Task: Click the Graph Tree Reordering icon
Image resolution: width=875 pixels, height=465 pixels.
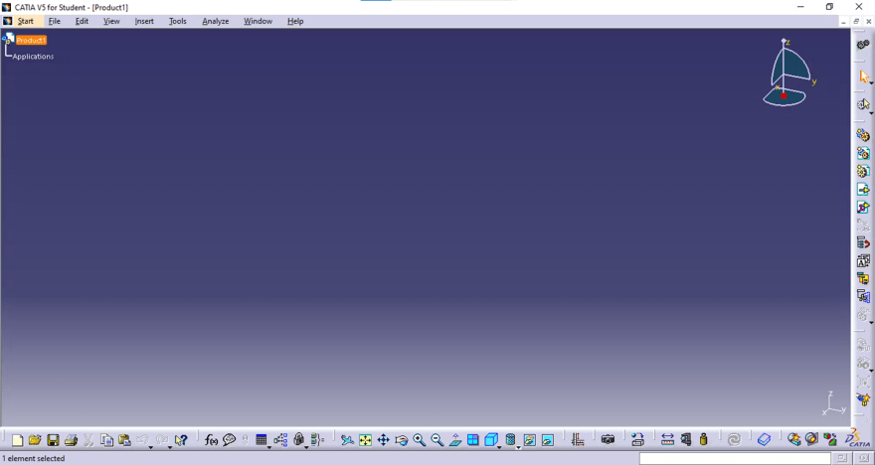Action: coord(863,243)
